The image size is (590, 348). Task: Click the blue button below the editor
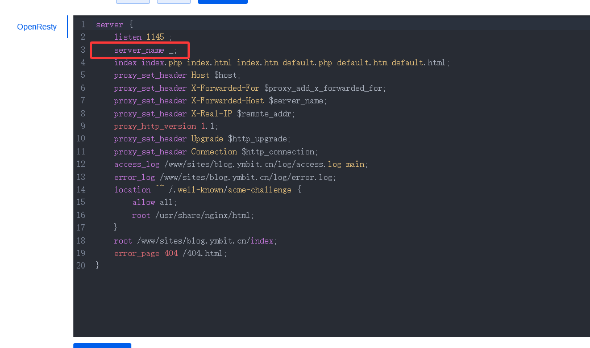tap(102, 345)
